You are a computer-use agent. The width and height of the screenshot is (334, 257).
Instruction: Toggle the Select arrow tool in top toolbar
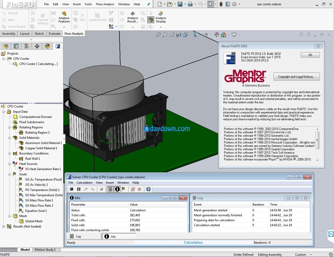(x=211, y=4)
